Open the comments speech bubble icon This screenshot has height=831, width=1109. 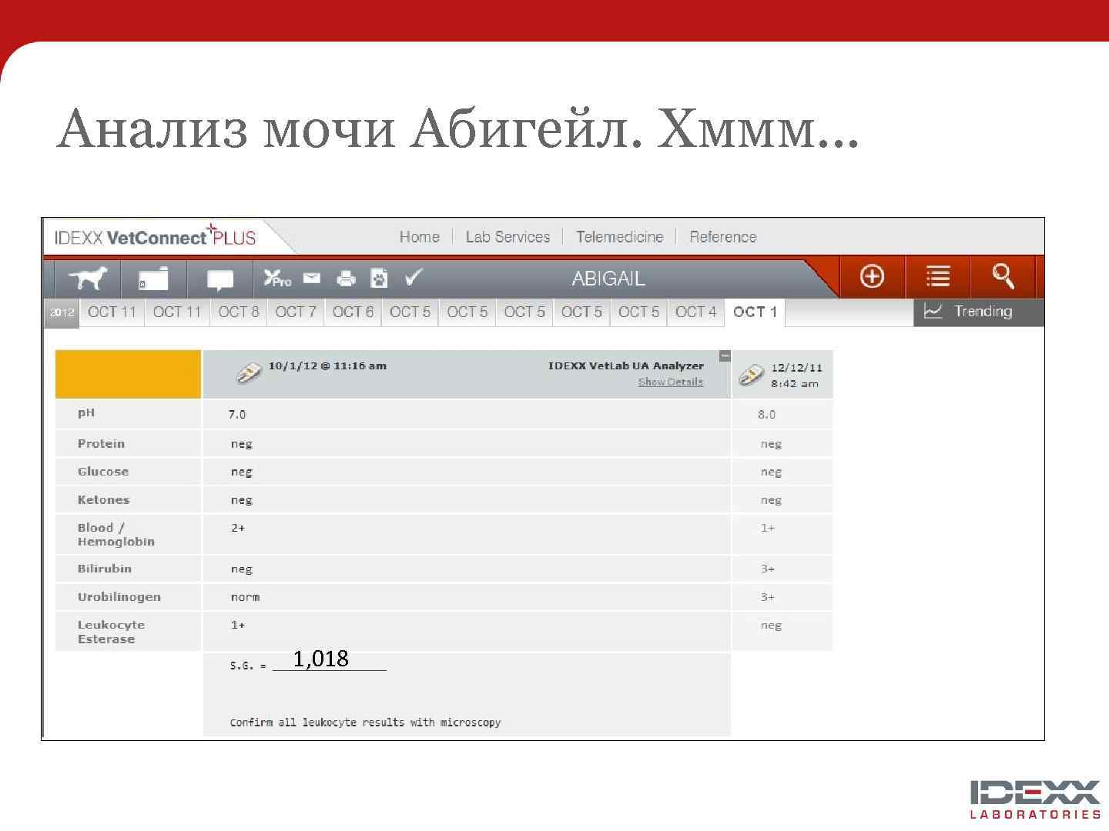click(x=218, y=279)
